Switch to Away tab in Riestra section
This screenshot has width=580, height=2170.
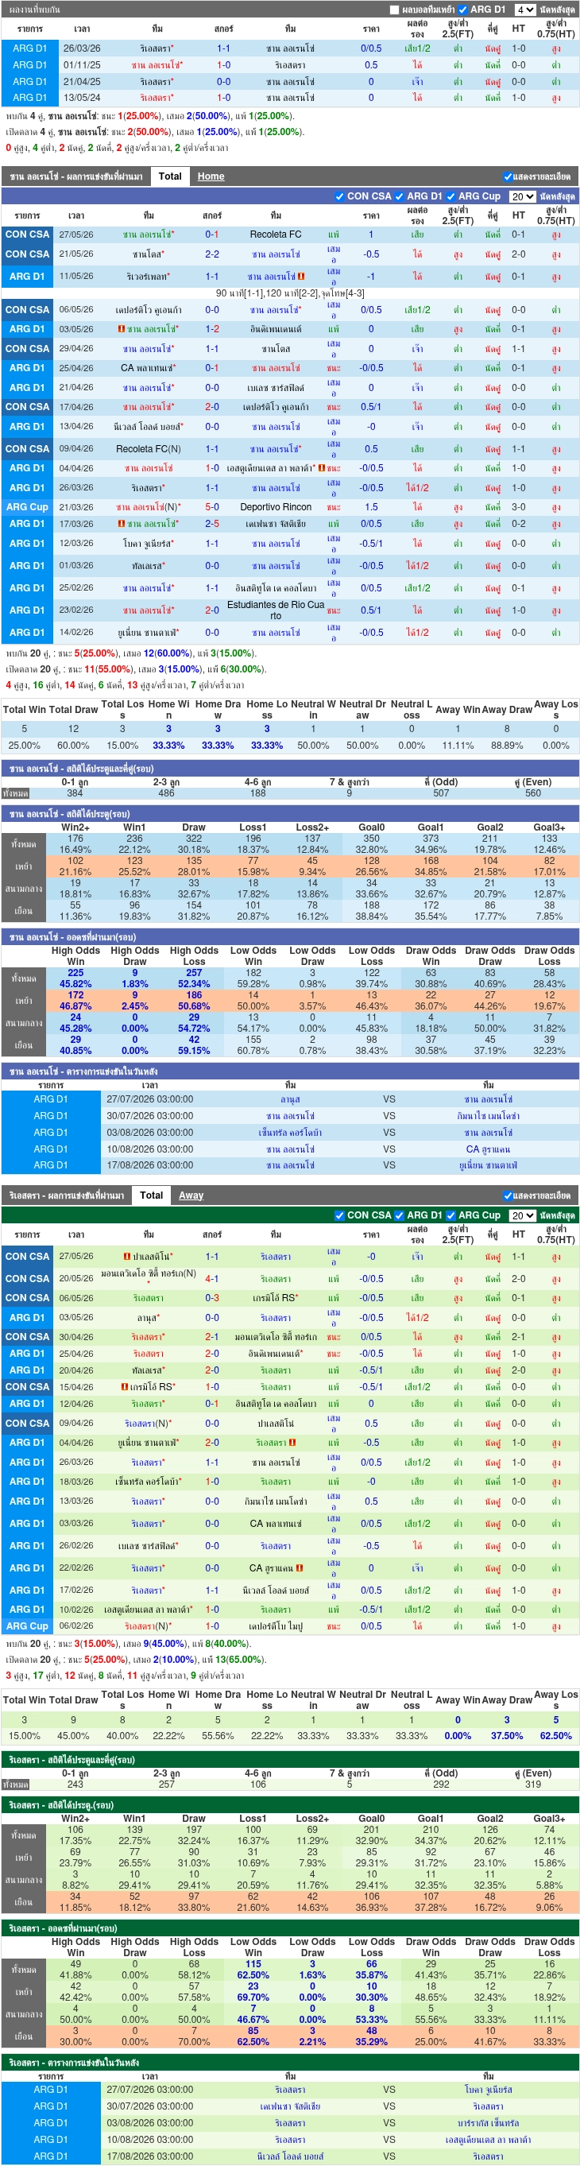pos(191,1195)
